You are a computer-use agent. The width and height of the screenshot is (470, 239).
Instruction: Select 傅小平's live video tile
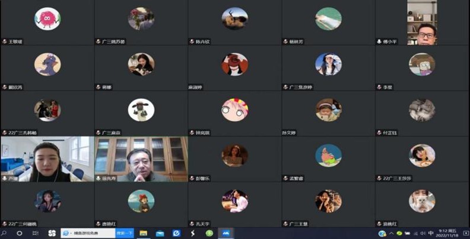[423, 23]
